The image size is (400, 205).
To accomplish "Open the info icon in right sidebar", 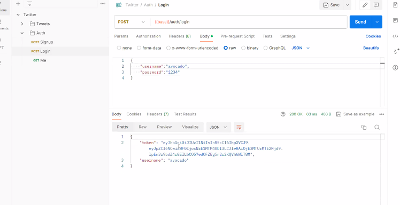I will 395,67.
